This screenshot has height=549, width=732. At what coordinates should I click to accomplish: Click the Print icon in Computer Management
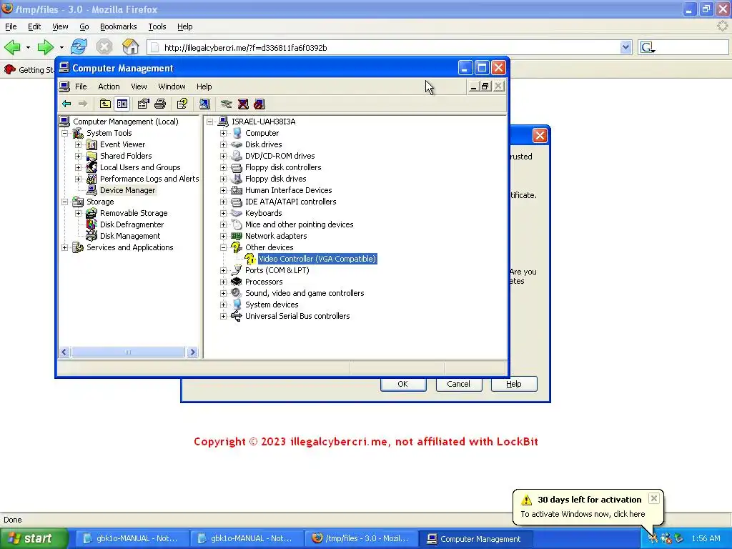coord(160,104)
